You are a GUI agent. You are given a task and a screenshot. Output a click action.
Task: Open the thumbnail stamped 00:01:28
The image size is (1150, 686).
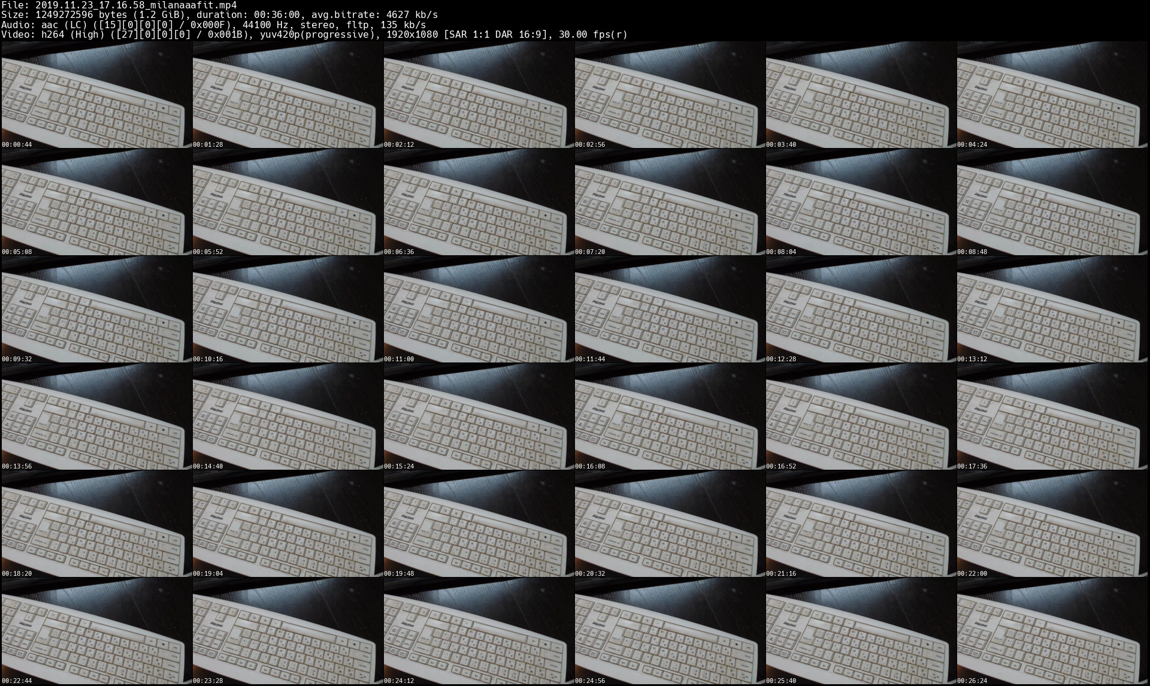click(x=287, y=95)
